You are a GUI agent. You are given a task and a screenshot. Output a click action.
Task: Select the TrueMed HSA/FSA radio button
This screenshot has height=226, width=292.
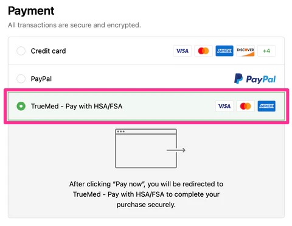21,106
